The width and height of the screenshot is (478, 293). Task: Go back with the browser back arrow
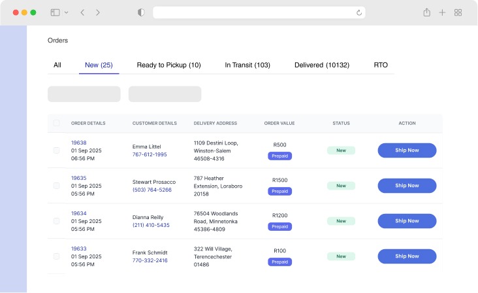click(x=82, y=12)
